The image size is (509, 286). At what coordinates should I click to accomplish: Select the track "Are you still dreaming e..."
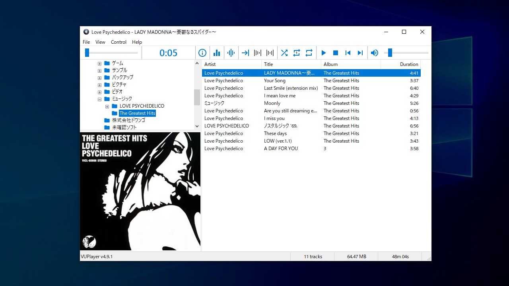tap(311, 111)
